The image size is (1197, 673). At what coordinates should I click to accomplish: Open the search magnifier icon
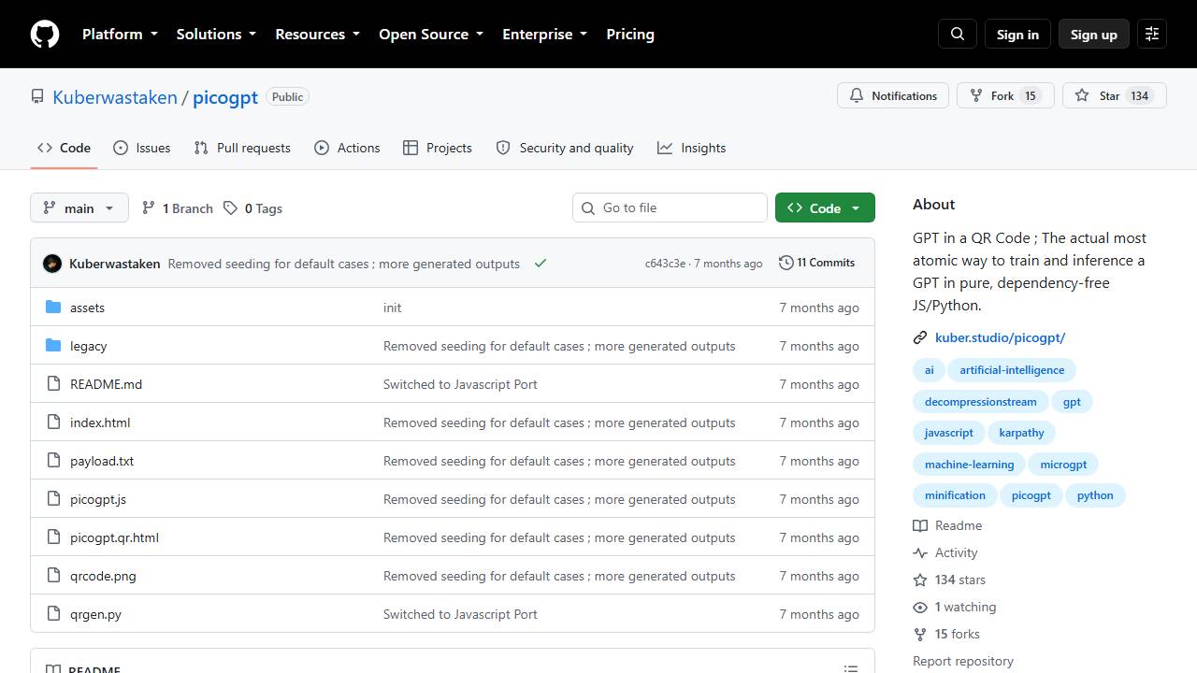click(x=958, y=34)
